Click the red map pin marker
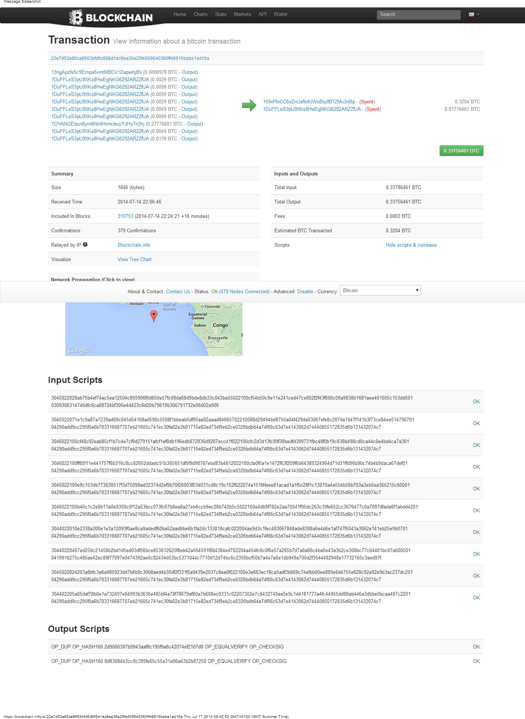 154,316
